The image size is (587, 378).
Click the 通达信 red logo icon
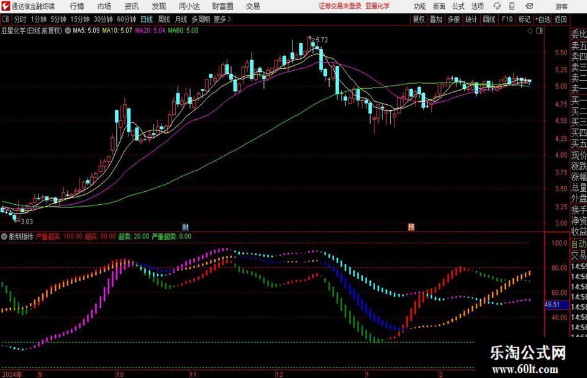click(x=6, y=6)
